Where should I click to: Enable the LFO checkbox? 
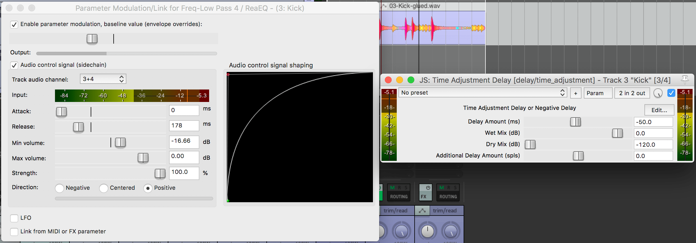[x=14, y=218]
